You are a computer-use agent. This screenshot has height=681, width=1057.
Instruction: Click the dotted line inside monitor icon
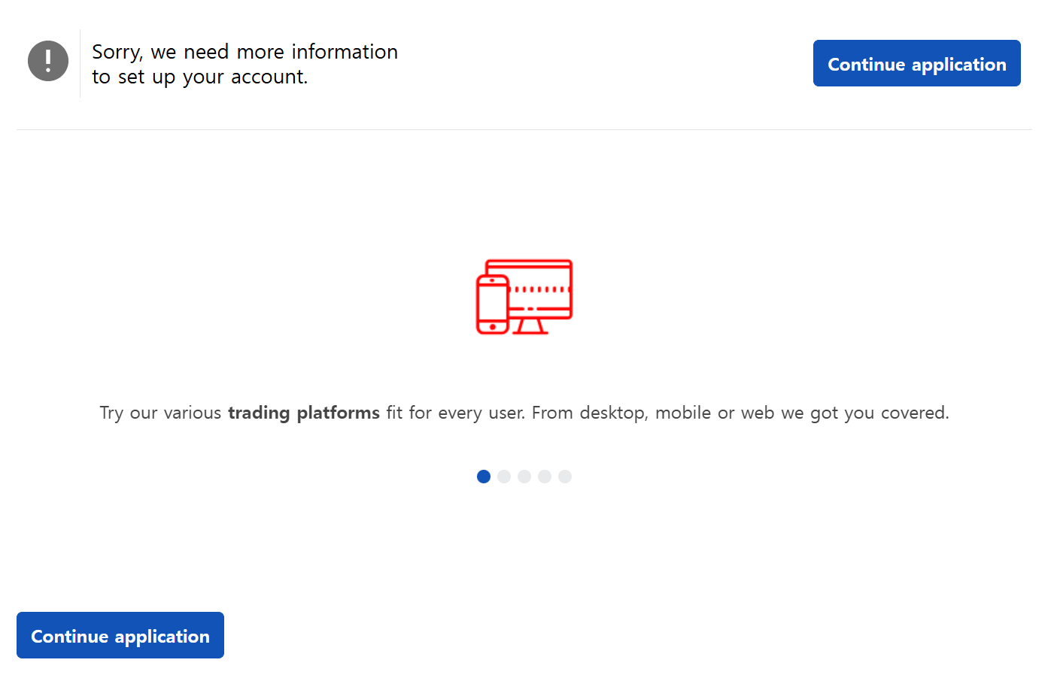pyautogui.click(x=541, y=289)
